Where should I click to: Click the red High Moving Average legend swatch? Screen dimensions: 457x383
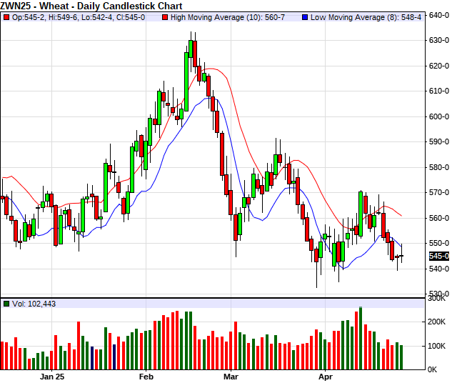tap(165, 16)
